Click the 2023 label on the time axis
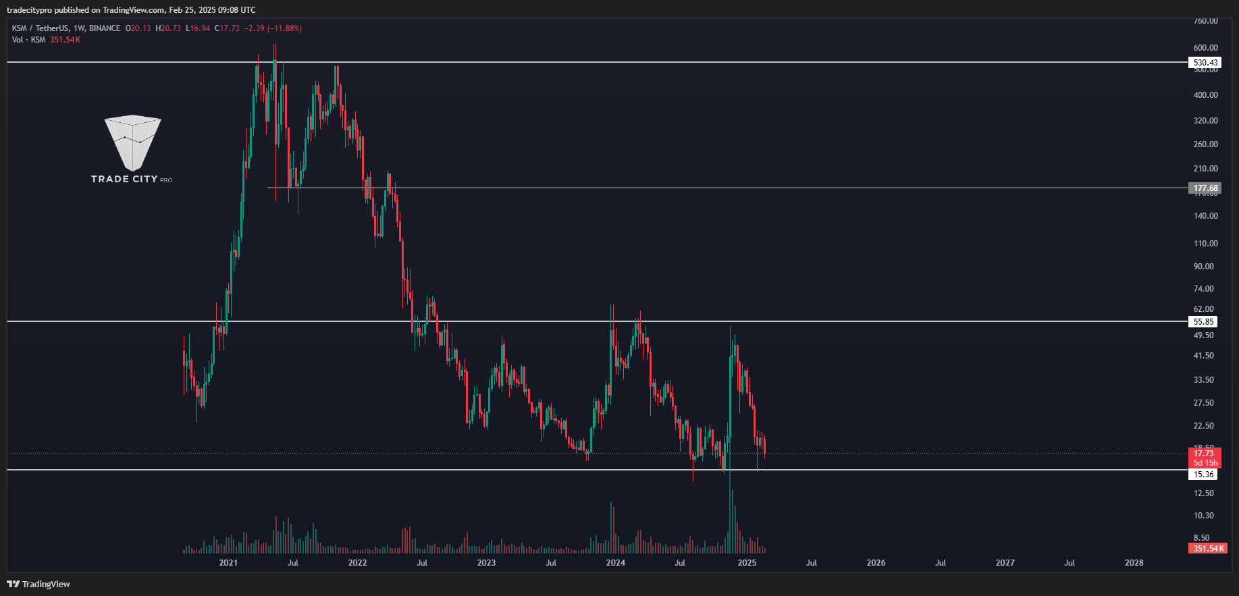The image size is (1239, 596). (x=486, y=563)
